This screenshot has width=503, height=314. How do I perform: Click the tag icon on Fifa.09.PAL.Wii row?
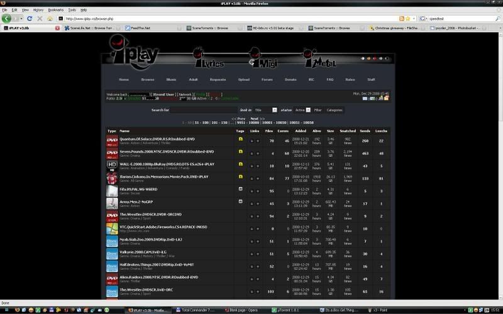241,189
